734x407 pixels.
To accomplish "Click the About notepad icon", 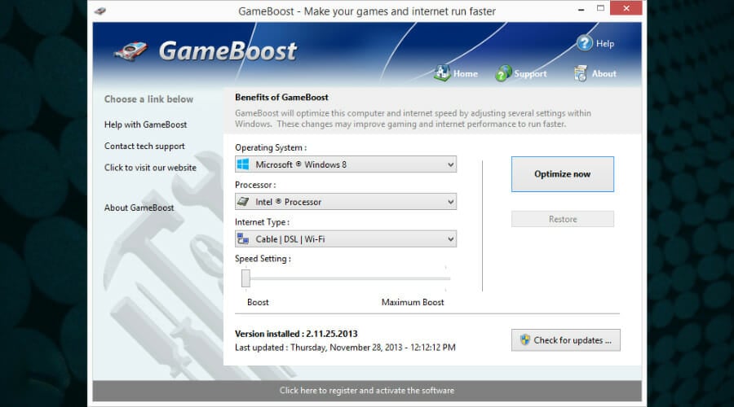I will click(581, 73).
